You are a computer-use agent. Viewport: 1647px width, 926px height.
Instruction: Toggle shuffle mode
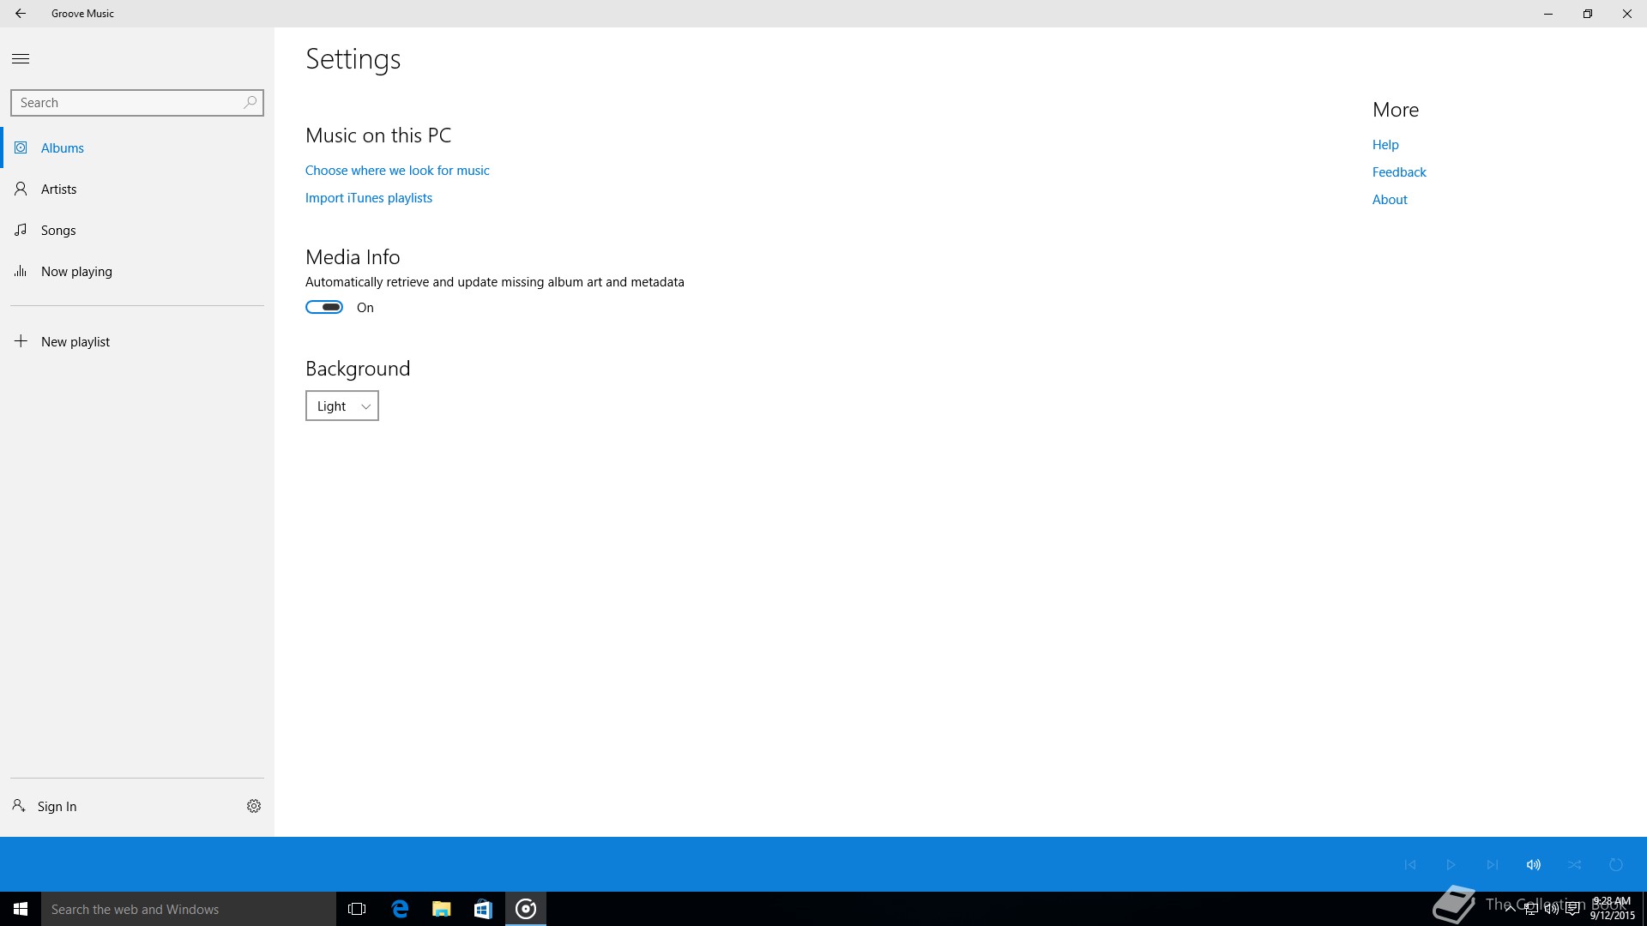click(x=1574, y=864)
